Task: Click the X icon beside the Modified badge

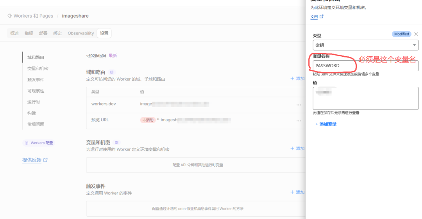Action: [416, 34]
